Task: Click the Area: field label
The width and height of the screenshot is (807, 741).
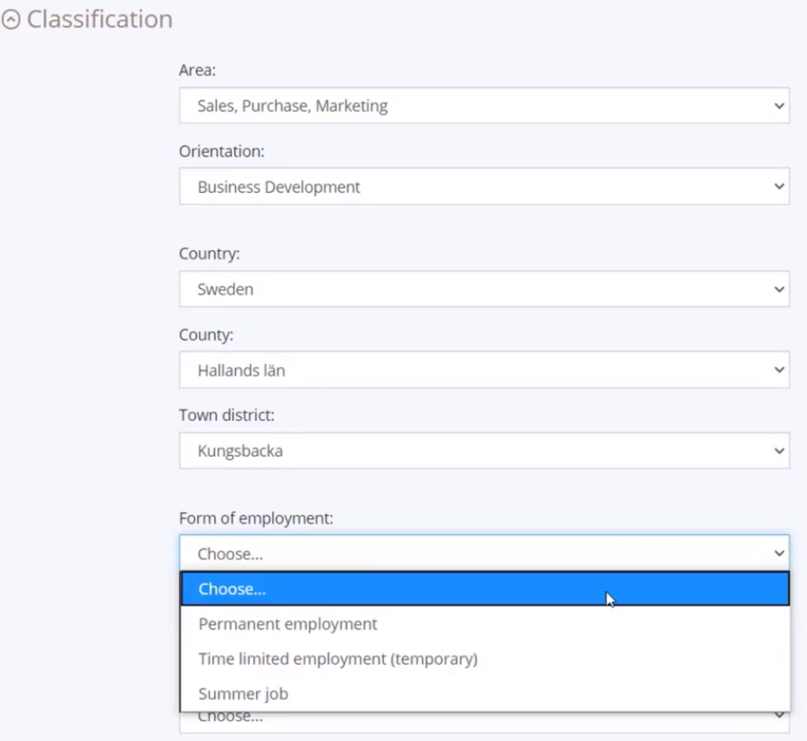Action: tap(197, 70)
